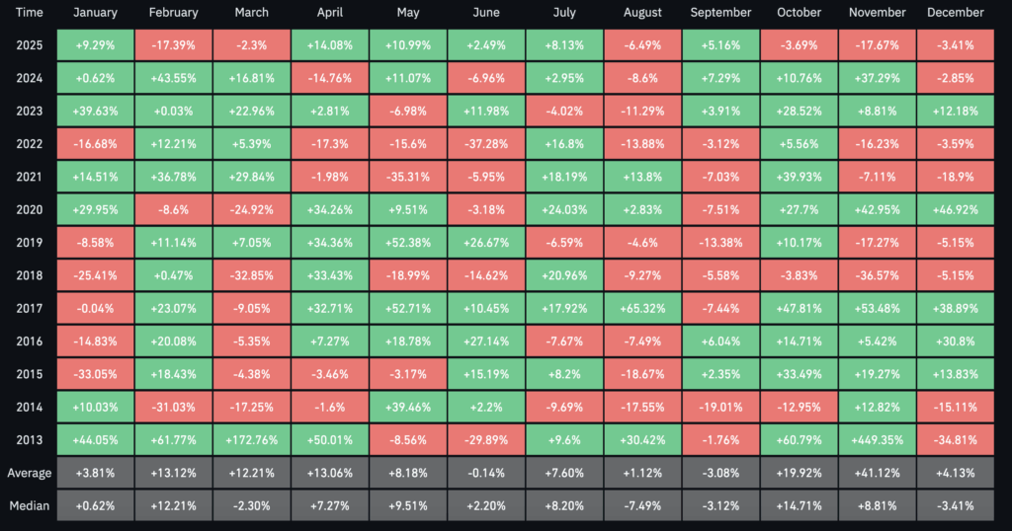Viewport: 1012px width, 531px height.
Task: Click the +39.93% October 2021 cell
Action: [800, 177]
